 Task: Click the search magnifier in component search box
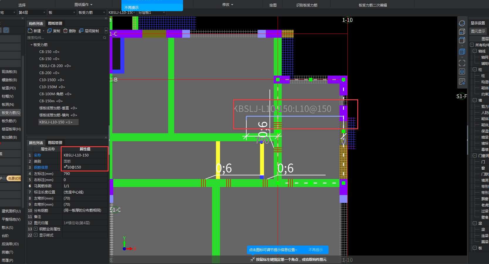(x=104, y=38)
